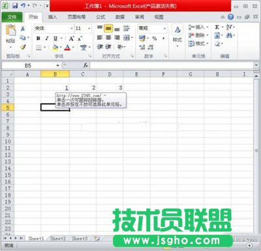Viewport: 261px width, 251px height.
Task: Align text left
Action: (x=100, y=38)
